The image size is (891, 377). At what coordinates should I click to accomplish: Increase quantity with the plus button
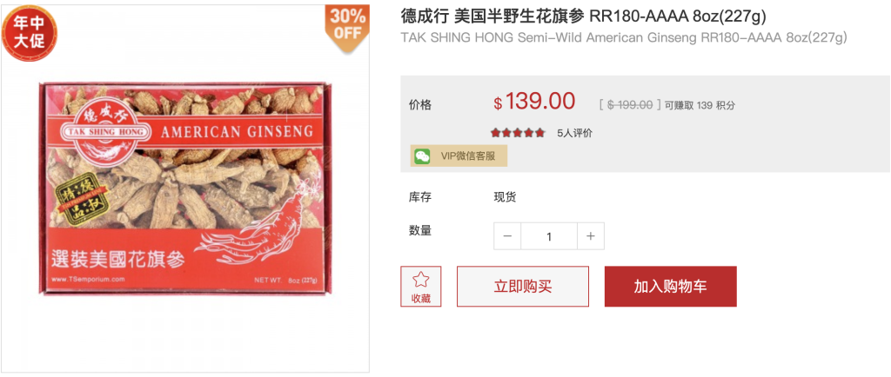[x=591, y=236]
